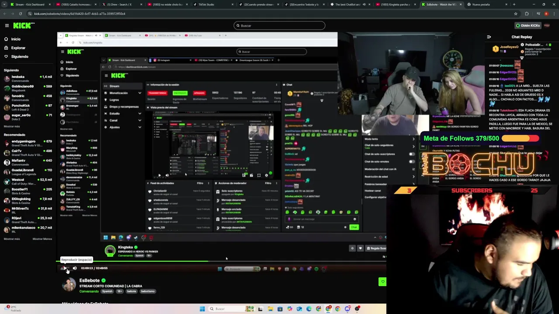The image size is (559, 314).
Task: Open browser extensions puzzle icon
Action: (526, 14)
